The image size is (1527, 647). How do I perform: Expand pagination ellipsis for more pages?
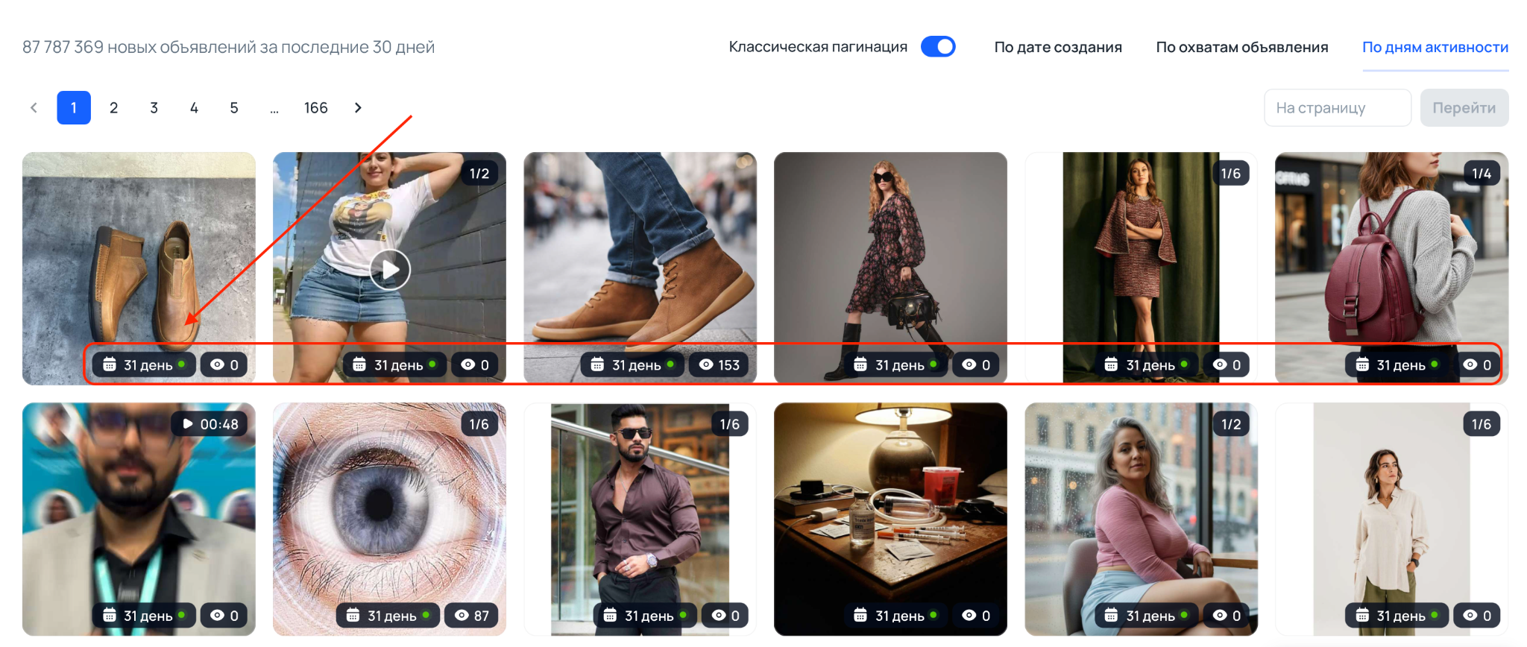click(274, 109)
